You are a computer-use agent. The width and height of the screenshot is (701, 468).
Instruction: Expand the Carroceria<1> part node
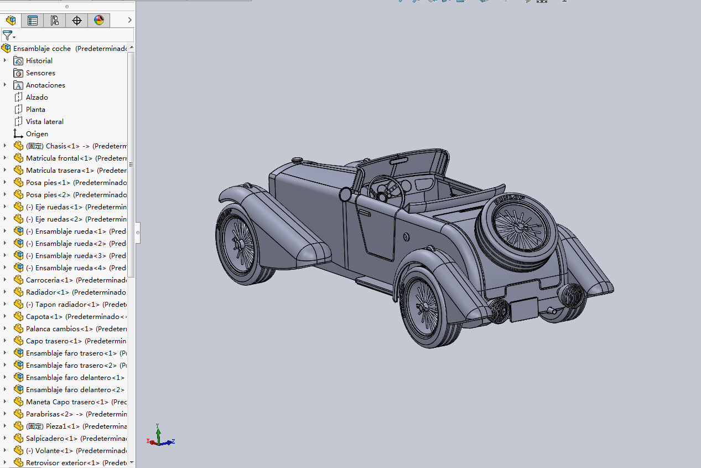click(x=5, y=280)
